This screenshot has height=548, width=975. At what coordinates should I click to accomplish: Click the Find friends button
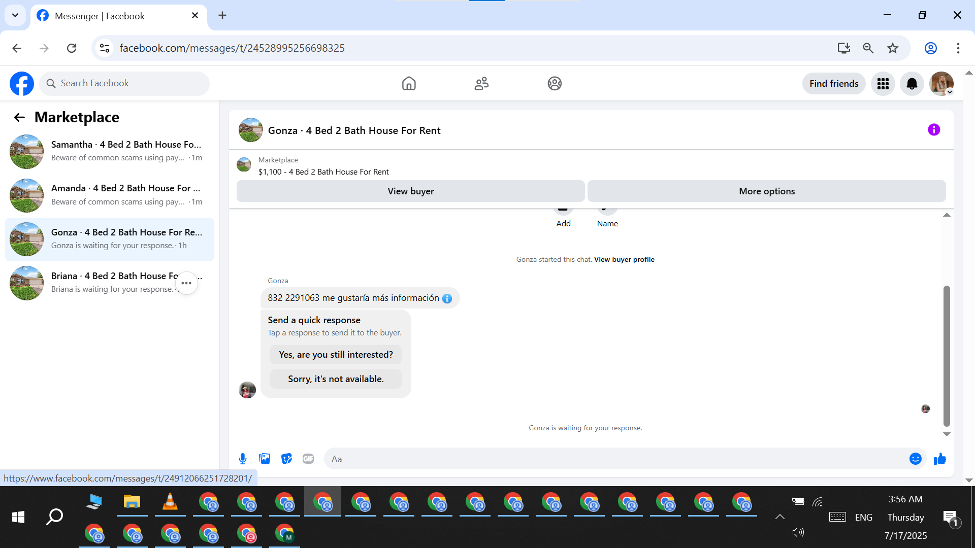pyautogui.click(x=834, y=84)
